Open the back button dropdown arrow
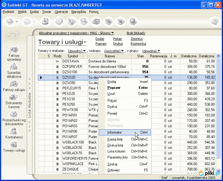Image resolution: width=223 pixels, height=181 pixels. pos(17,22)
